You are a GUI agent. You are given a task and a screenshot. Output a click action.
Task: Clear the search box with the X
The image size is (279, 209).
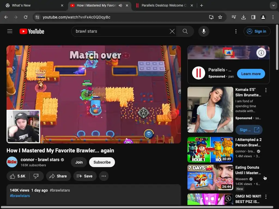pos(172,31)
